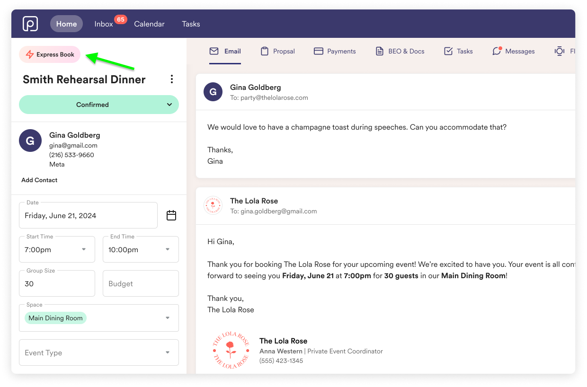This screenshot has width=587, height=387.
Task: Open the BEO & Docs tab
Action: click(400, 51)
